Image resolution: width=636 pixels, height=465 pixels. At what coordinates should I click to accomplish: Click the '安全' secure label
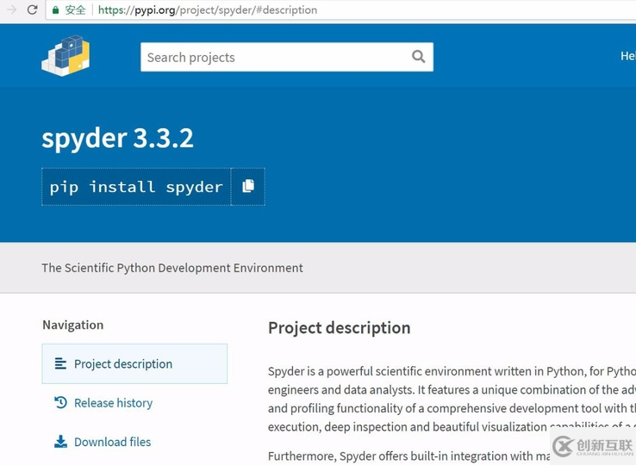(x=76, y=9)
